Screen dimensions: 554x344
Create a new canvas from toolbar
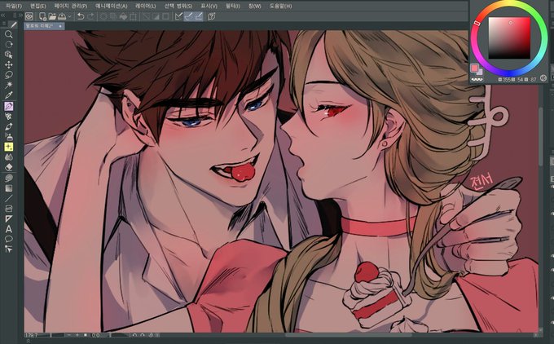(x=42, y=16)
